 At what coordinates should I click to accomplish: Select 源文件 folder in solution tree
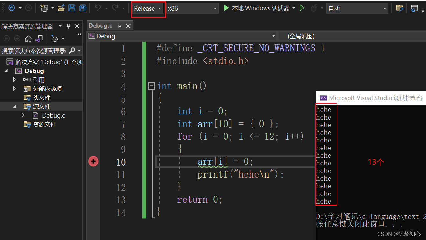tap(41, 106)
